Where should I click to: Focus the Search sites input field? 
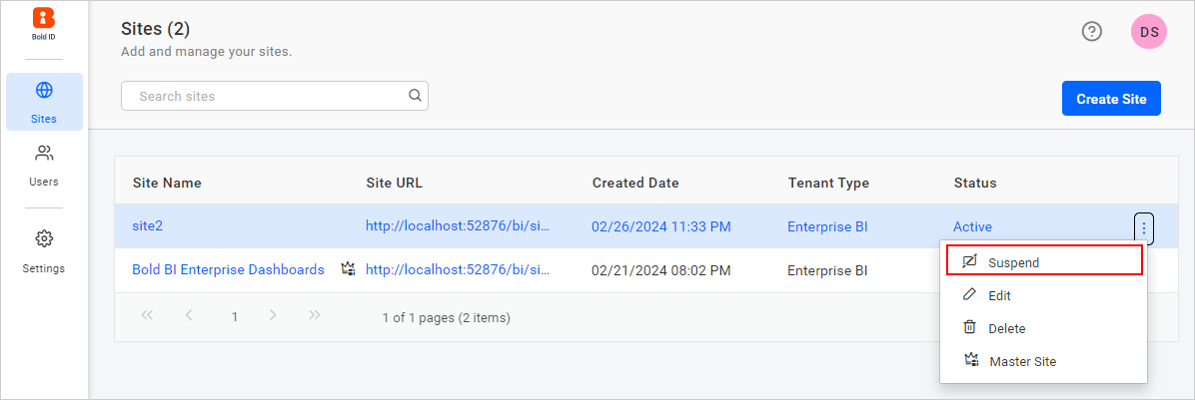pyautogui.click(x=265, y=96)
